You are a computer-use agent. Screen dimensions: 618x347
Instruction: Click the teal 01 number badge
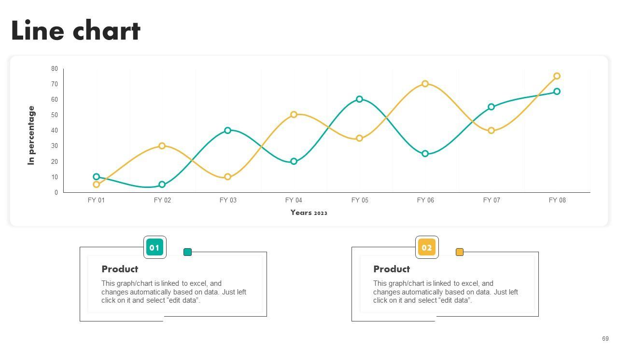point(154,248)
